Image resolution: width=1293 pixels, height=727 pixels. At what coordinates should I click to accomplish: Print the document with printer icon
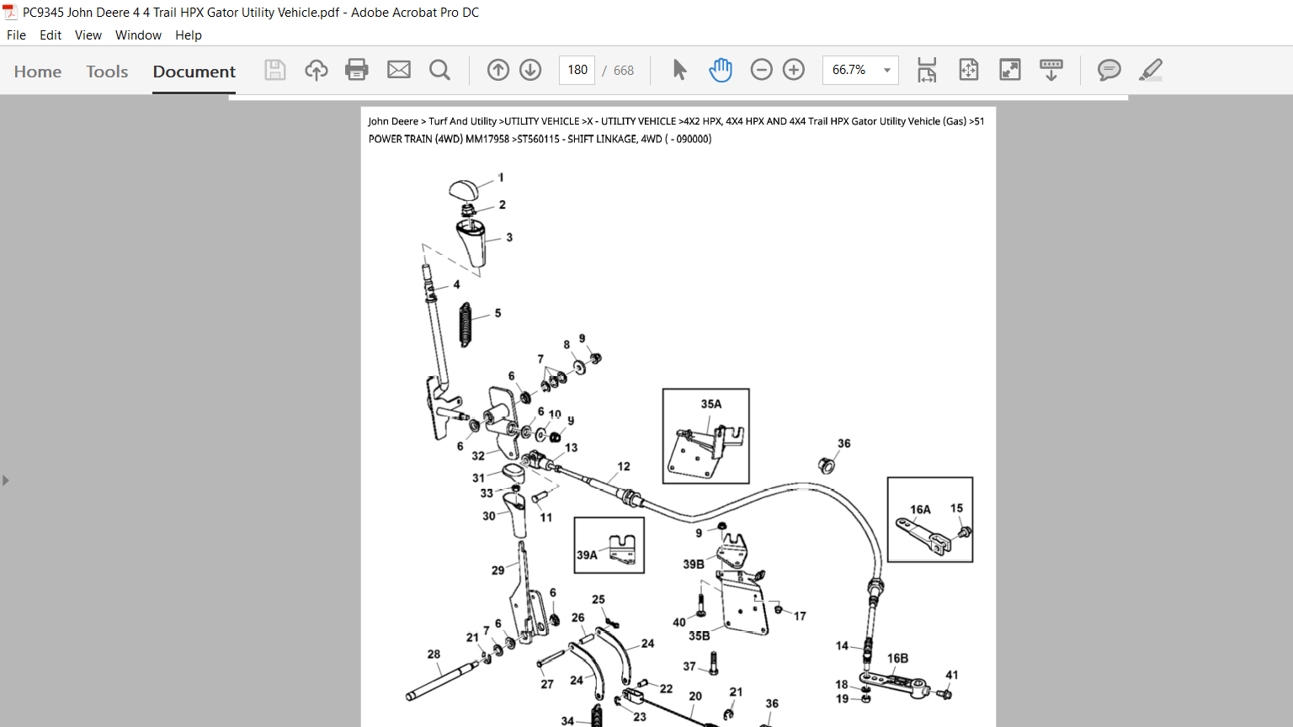click(357, 70)
